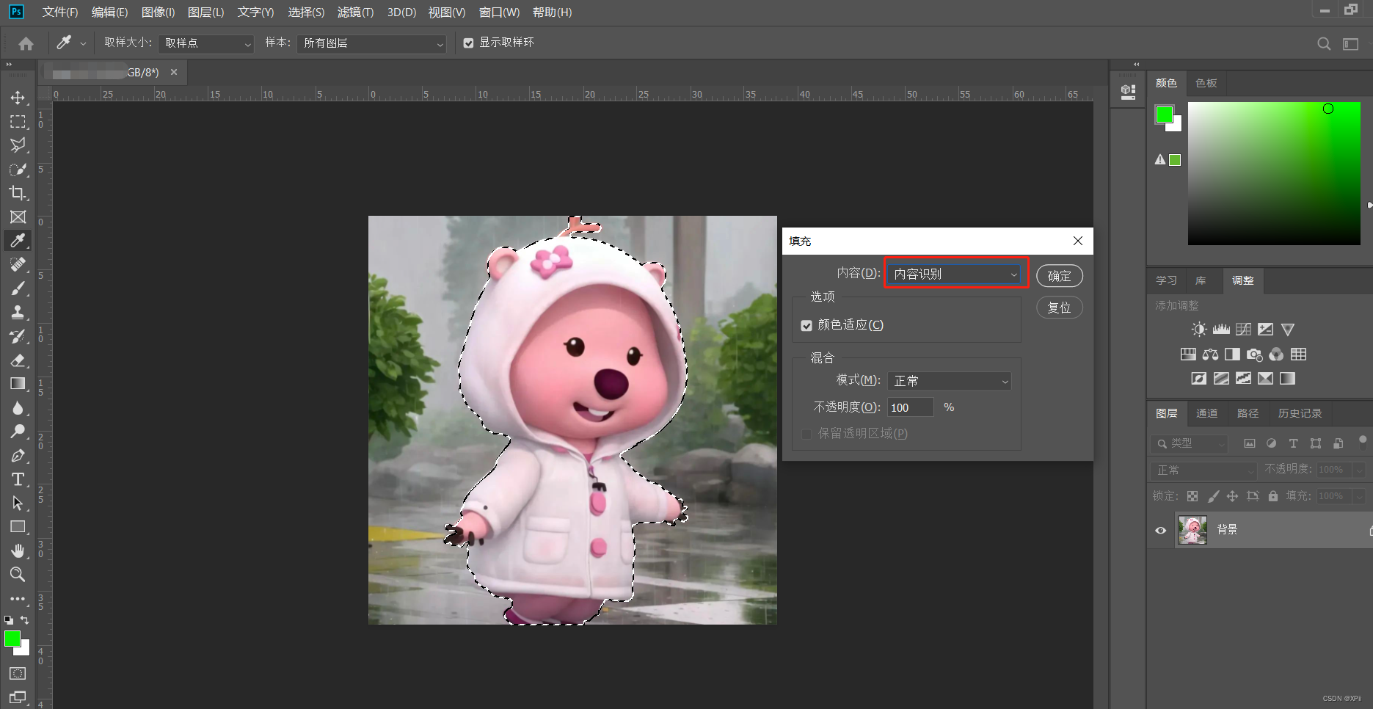Open the layer filter type dropdown

coord(1189,443)
